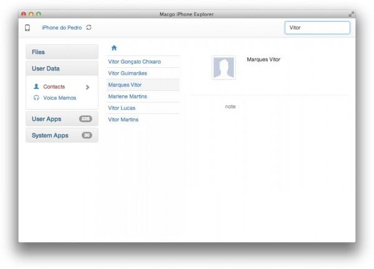Select Contacts in the sidebar
Image resolution: width=374 pixels, height=269 pixels.
[54, 87]
